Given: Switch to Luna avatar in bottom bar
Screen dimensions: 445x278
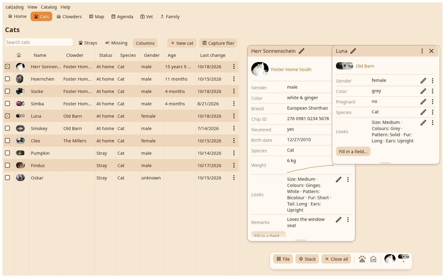Looking at the screenshot, I should [x=404, y=256].
